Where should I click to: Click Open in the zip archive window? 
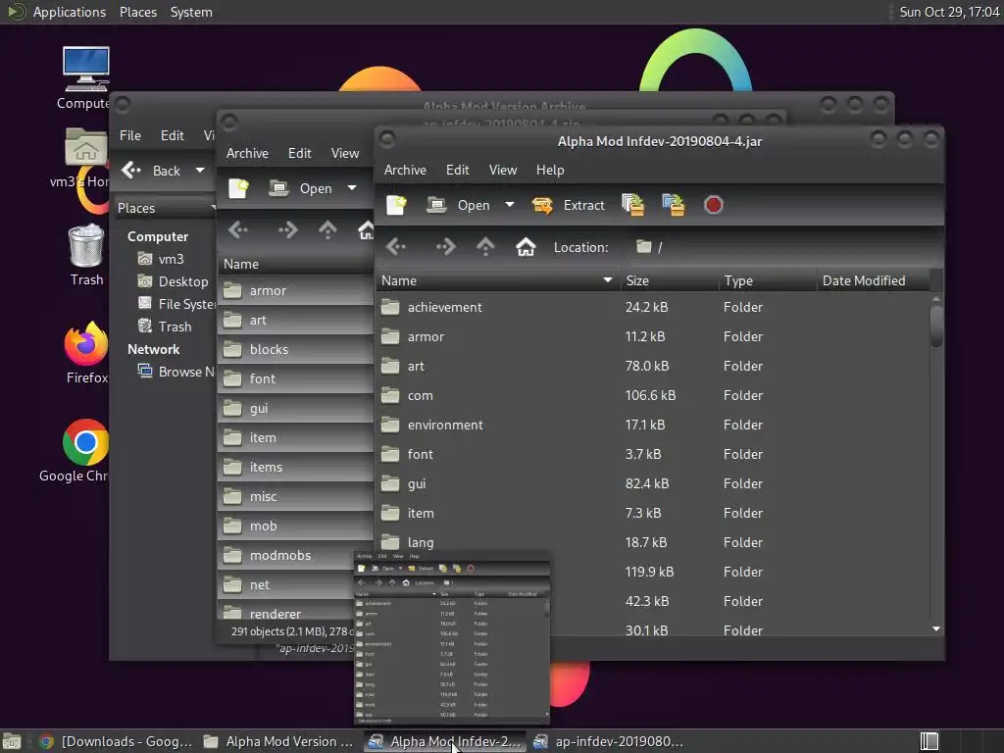301,188
